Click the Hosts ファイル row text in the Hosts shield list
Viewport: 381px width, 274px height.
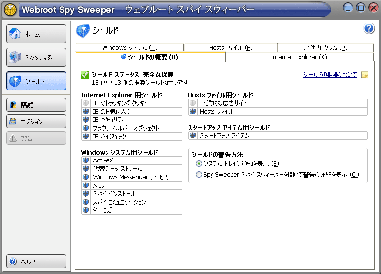pyautogui.click(x=216, y=112)
